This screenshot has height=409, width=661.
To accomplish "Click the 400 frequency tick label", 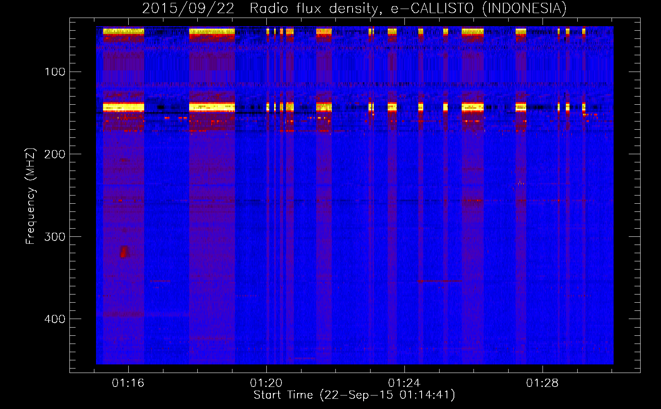I will pyautogui.click(x=55, y=319).
